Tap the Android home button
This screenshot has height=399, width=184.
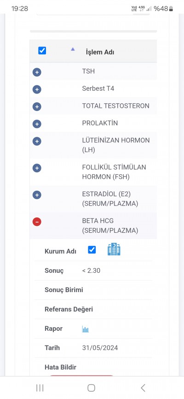[91, 388]
